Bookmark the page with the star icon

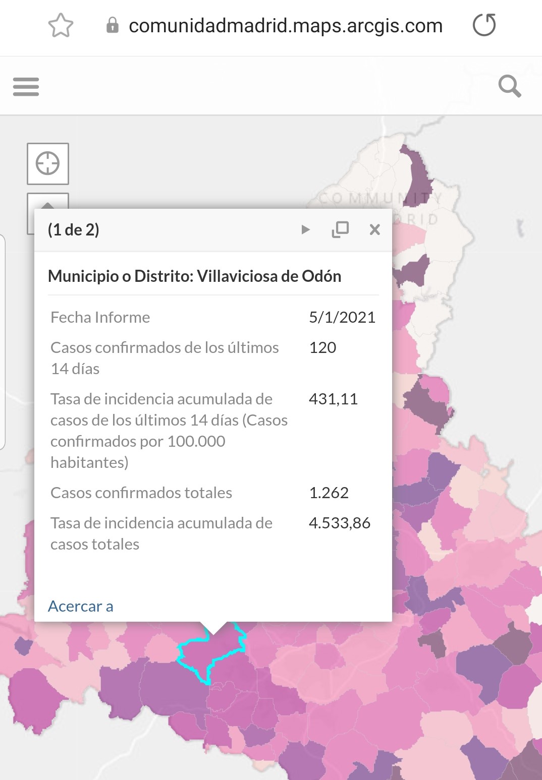pos(61,25)
